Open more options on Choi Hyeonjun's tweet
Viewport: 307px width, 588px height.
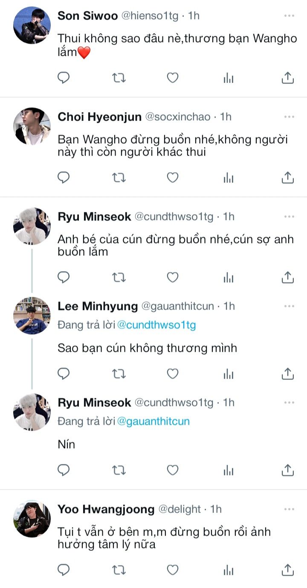pos(289,116)
